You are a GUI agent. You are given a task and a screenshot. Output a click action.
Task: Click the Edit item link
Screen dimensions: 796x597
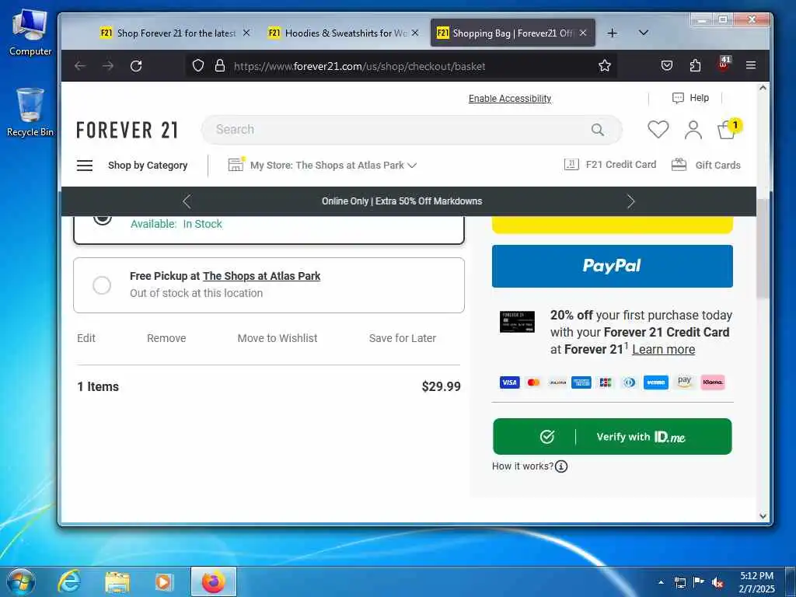coord(86,338)
